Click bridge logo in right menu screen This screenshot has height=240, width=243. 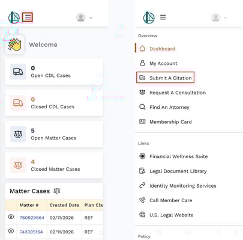(149, 17)
